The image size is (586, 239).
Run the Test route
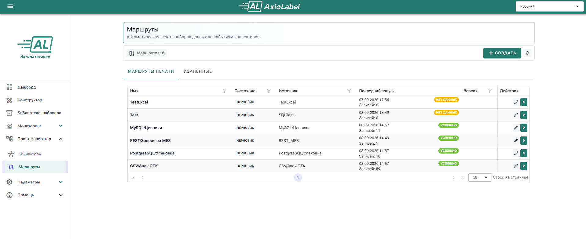click(x=524, y=115)
